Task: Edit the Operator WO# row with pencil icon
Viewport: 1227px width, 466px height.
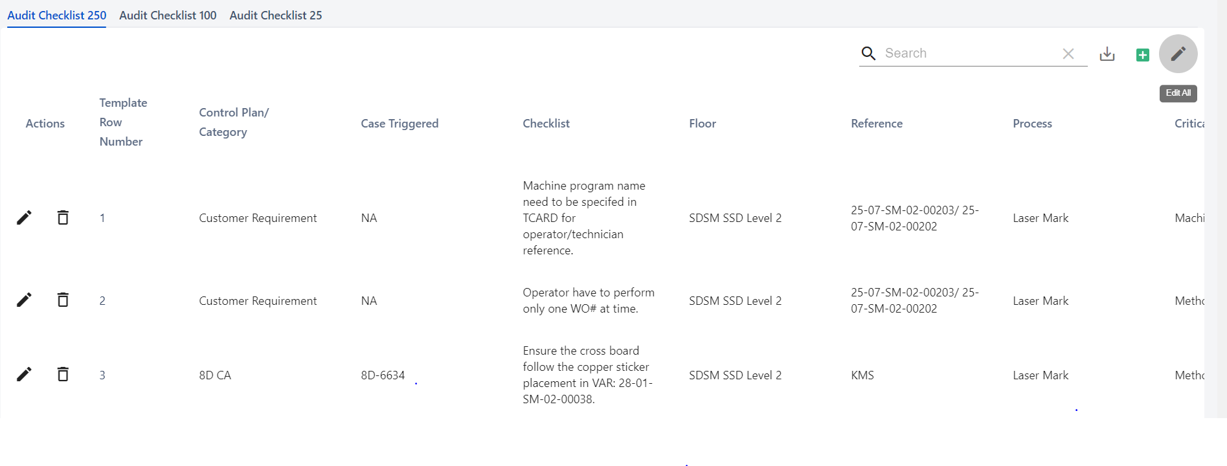Action: pos(24,300)
